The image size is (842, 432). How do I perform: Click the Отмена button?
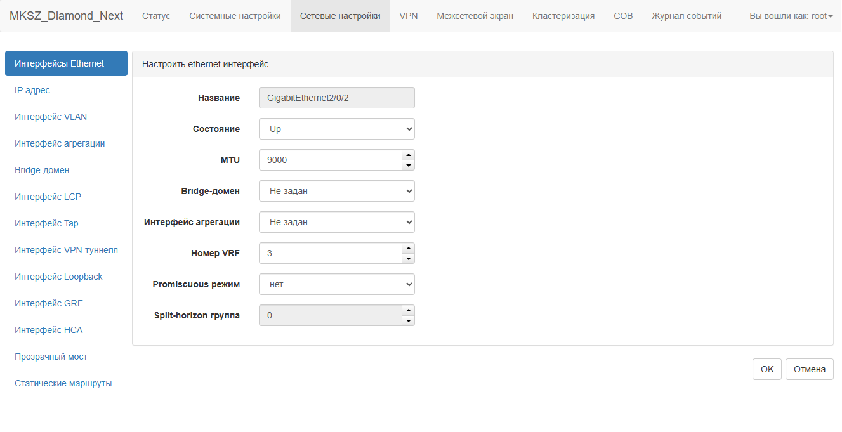pyautogui.click(x=810, y=369)
